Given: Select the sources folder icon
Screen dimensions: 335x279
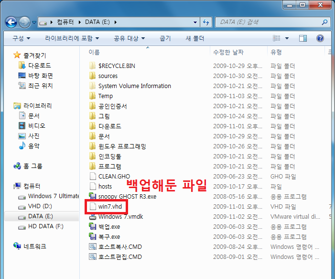Looking at the screenshot, I should (92, 76).
